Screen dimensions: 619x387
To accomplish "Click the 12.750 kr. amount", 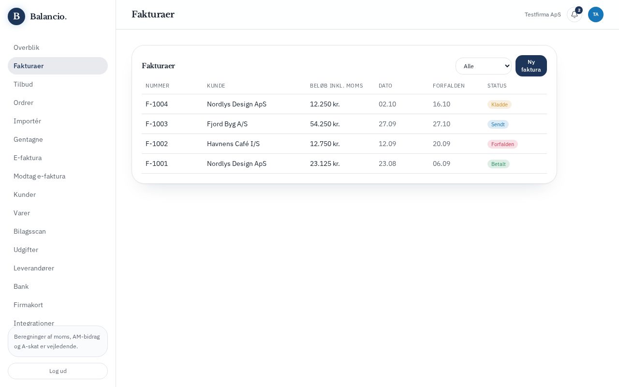I will pos(325,144).
